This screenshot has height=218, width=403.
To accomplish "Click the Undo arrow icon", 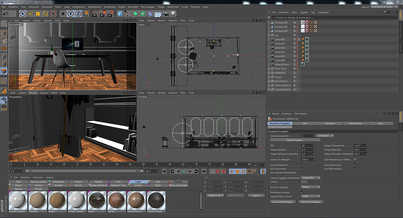I will 5,14.
